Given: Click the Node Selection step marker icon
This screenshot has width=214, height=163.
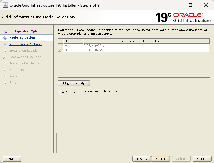Looking at the screenshot, I should pyautogui.click(x=5, y=38).
